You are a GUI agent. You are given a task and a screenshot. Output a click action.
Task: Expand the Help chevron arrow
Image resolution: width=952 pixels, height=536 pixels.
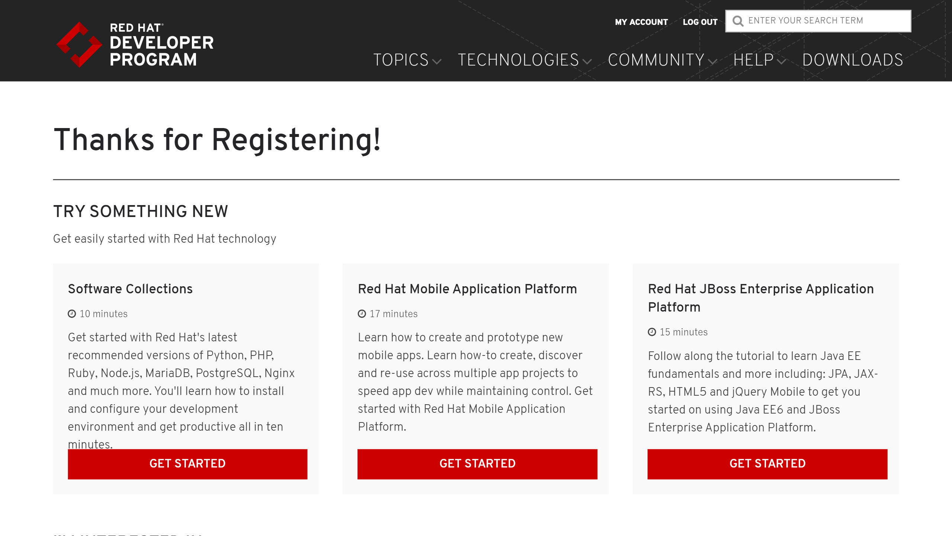781,62
